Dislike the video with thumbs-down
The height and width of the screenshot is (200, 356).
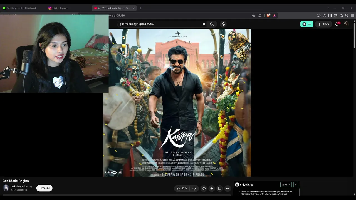[x=194, y=189]
